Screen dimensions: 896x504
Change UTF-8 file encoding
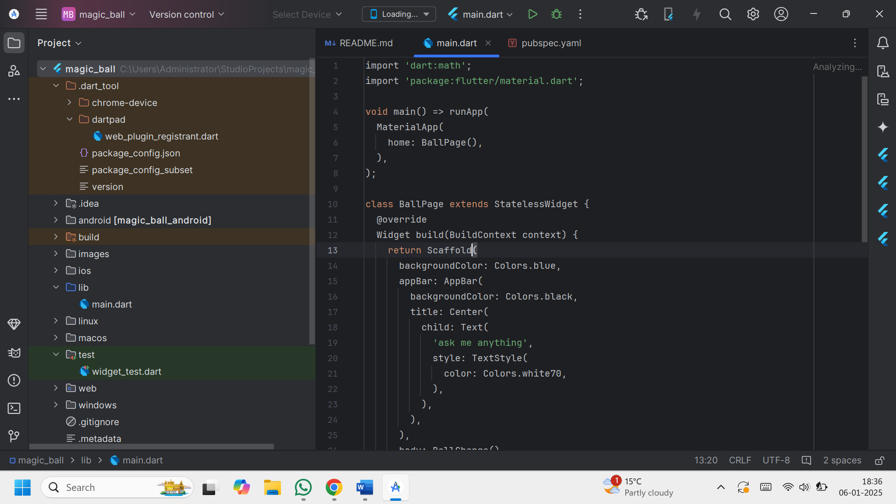776,460
